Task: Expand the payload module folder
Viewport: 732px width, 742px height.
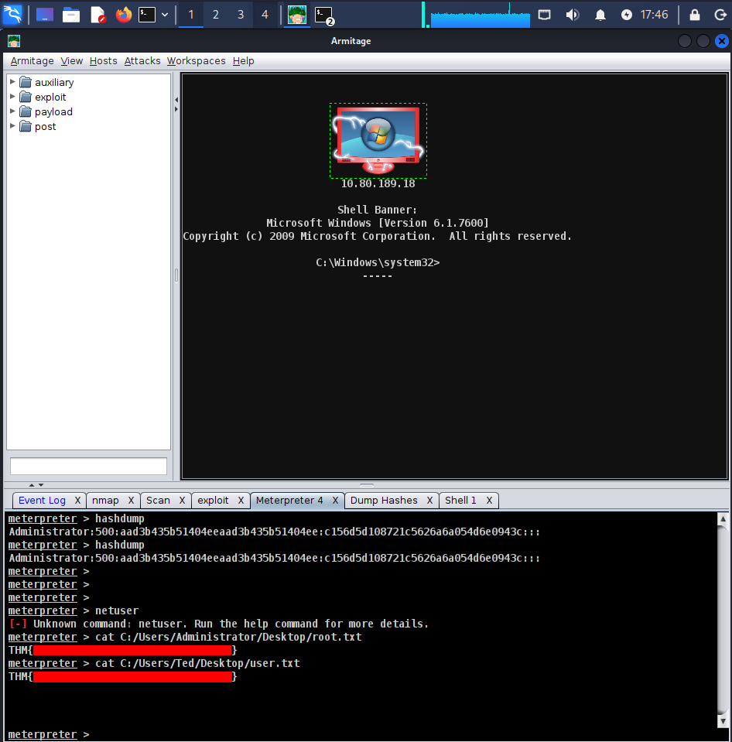Action: coord(13,111)
